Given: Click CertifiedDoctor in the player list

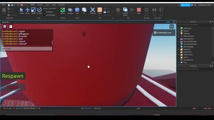Looking at the screenshot, I should point(164,33).
